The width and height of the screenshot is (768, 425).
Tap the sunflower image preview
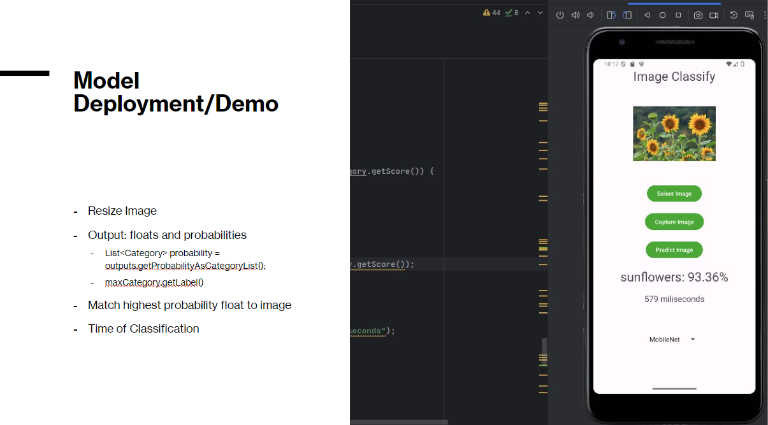(674, 133)
